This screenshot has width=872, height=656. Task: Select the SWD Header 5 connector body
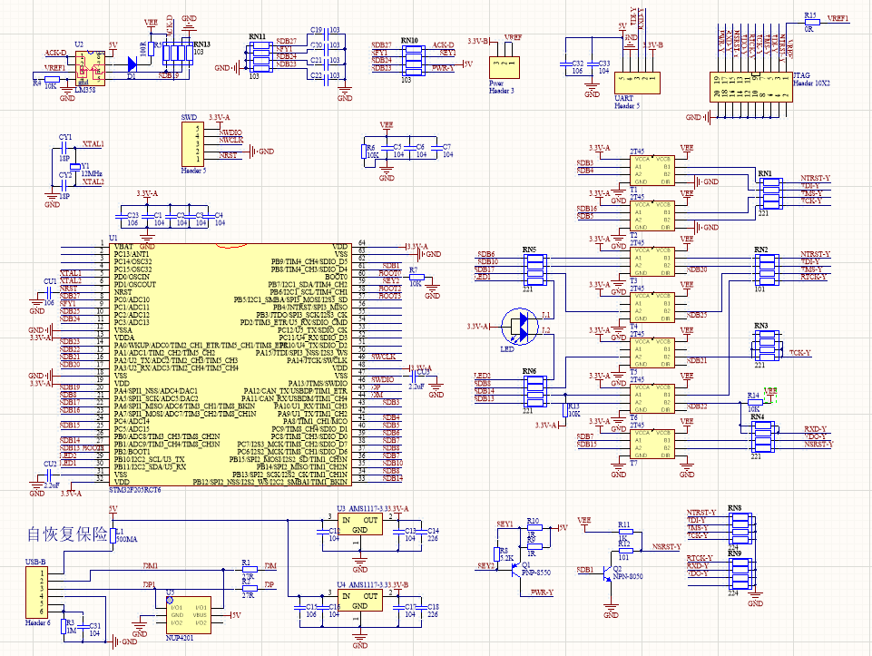(192, 144)
